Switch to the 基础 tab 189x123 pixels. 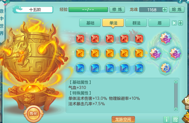[90, 23]
